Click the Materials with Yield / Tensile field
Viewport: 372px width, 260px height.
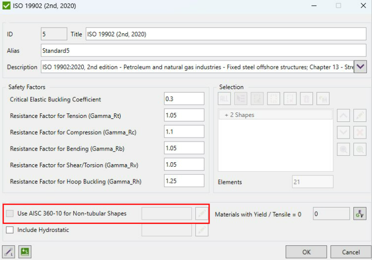331,214
